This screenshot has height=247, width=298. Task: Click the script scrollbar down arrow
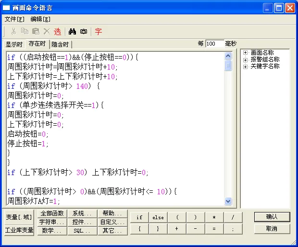click(228, 201)
